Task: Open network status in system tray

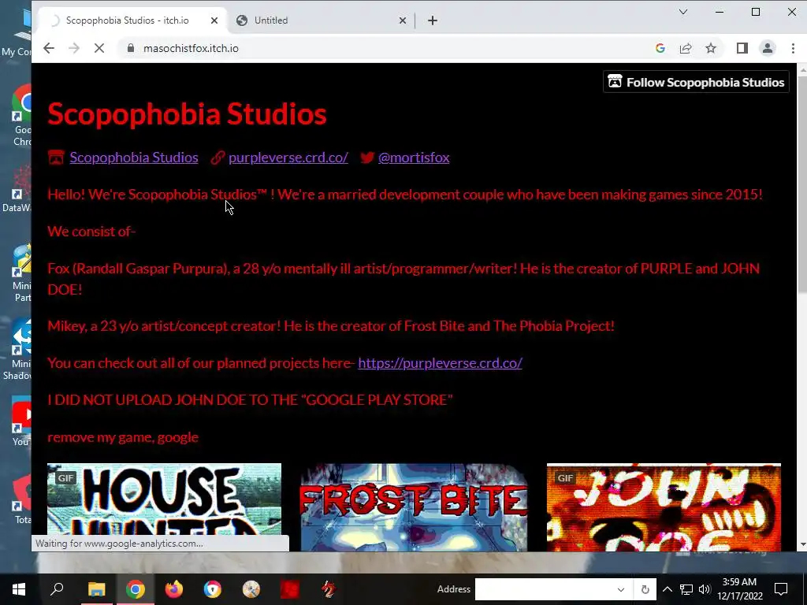Action: point(686,589)
